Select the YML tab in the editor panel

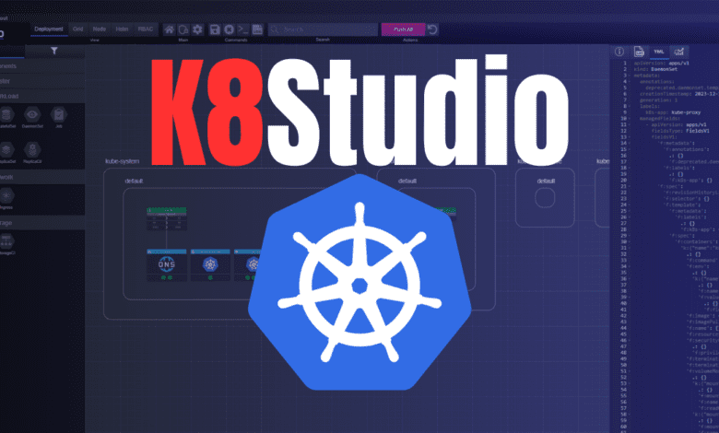(x=659, y=52)
